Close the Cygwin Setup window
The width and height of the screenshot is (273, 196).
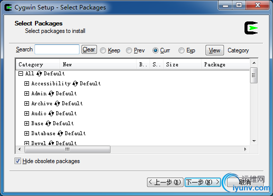pyautogui.click(x=257, y=5)
